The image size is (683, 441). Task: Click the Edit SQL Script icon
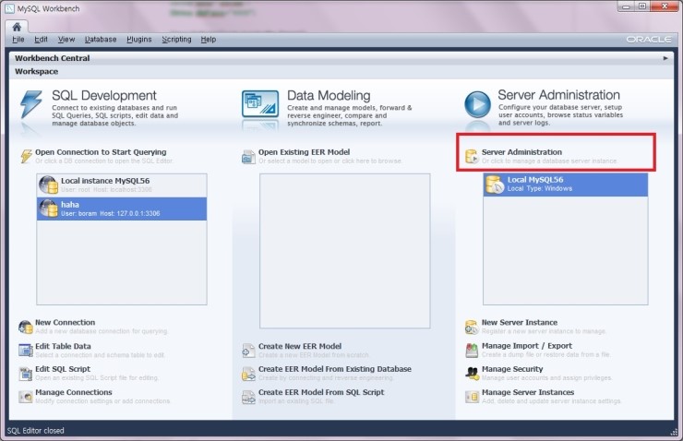[x=26, y=373]
